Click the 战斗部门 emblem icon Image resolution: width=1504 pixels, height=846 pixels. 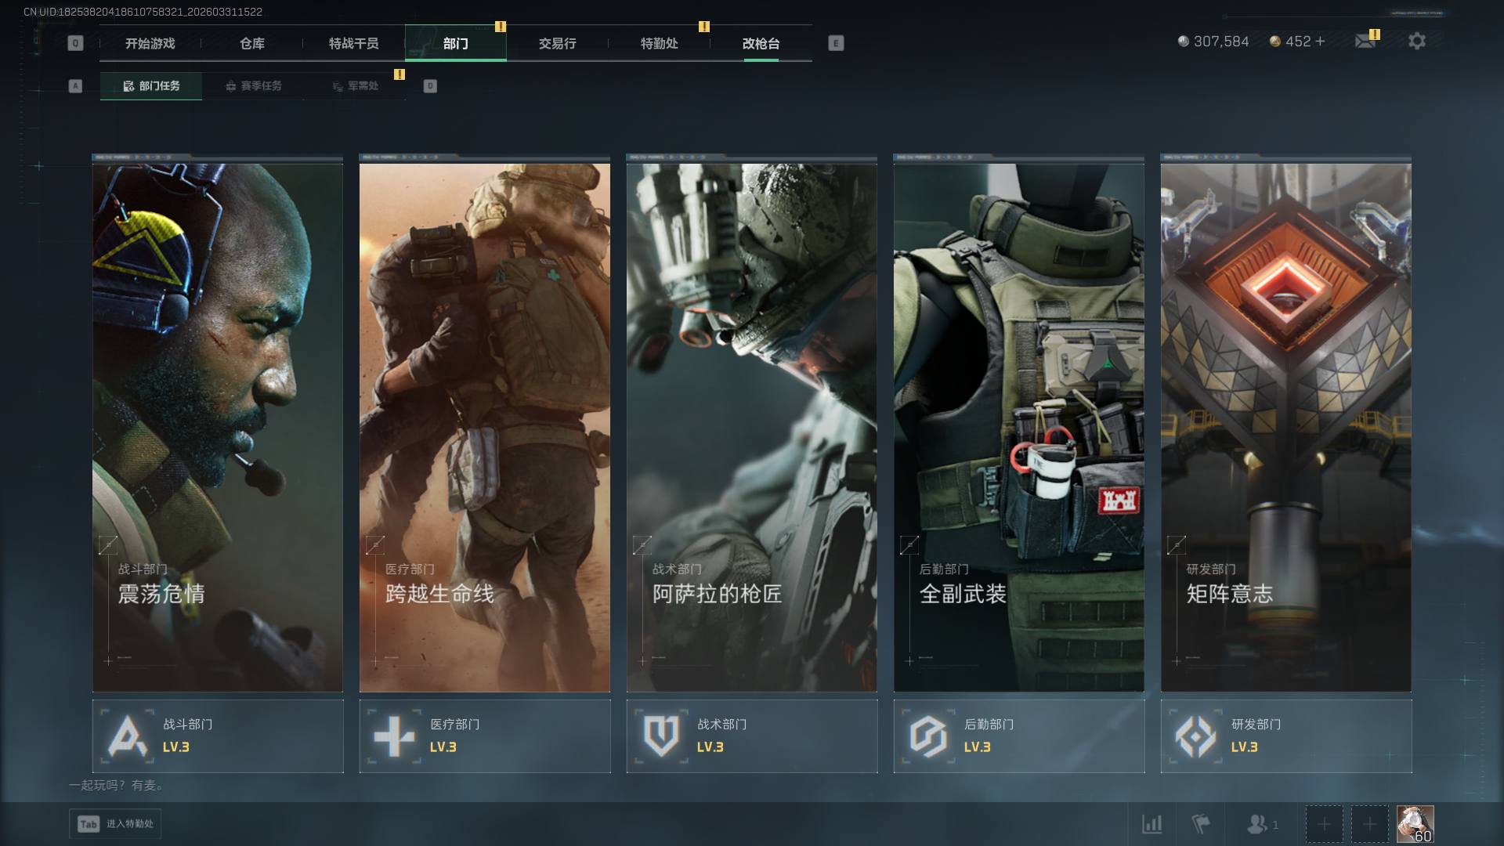128,736
